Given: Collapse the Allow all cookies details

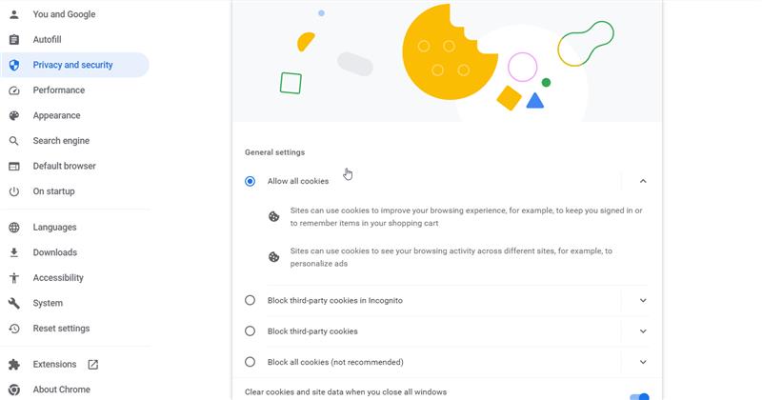Looking at the screenshot, I should point(643,181).
